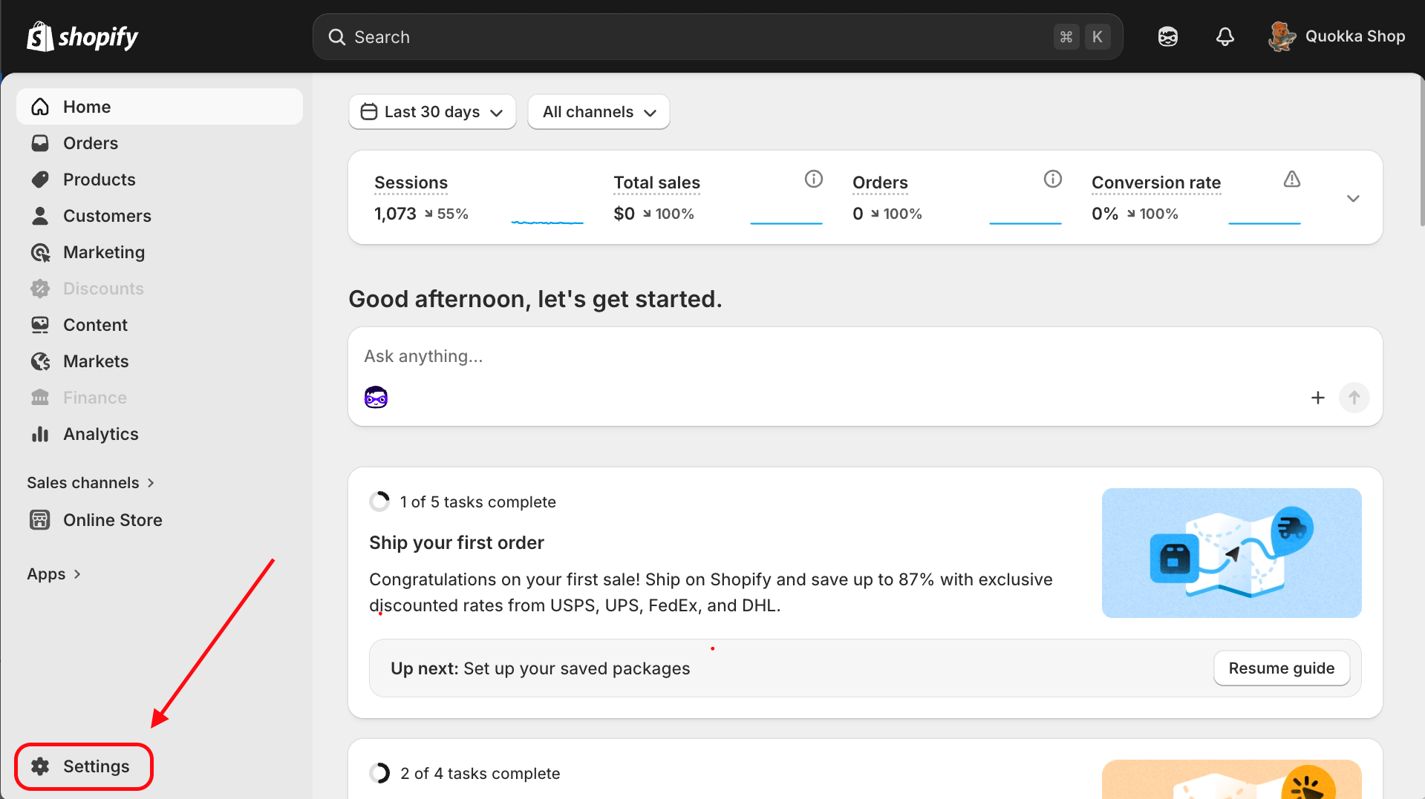Click the Products tag icon
Screen dimensions: 1425x799
tap(40, 180)
